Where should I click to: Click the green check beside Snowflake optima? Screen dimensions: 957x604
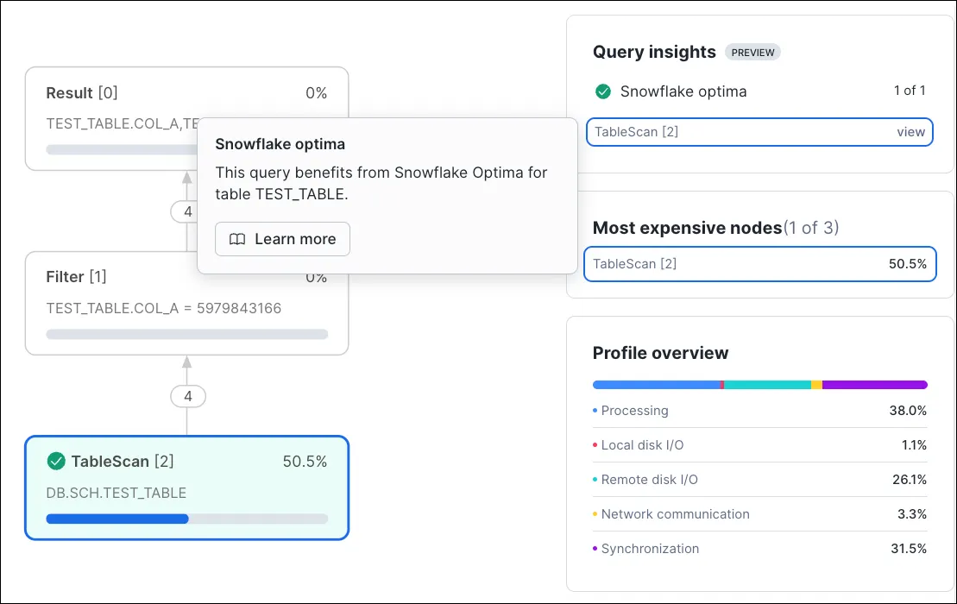[x=603, y=91]
